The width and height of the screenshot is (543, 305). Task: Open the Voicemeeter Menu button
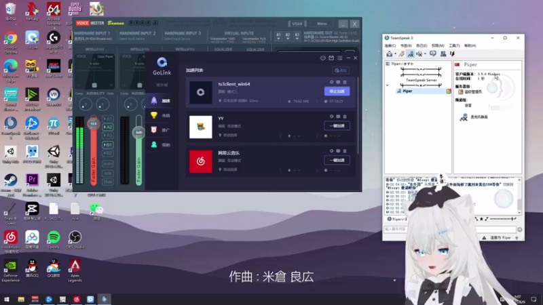[x=322, y=24]
